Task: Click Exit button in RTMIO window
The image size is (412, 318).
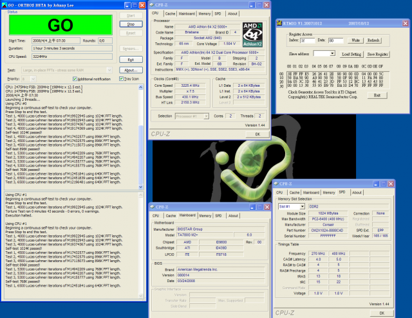Action: pyautogui.click(x=377, y=96)
